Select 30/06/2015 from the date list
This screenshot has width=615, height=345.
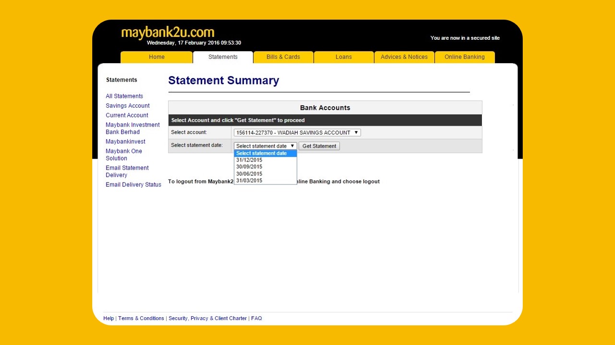pos(249,174)
